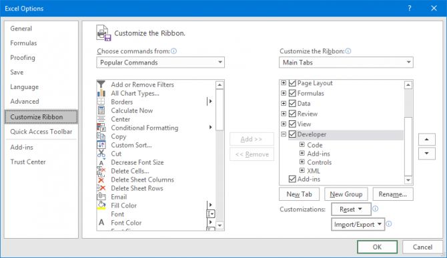Expand the Page Layout tree node
This screenshot has height=258, width=447.
pyautogui.click(x=284, y=83)
